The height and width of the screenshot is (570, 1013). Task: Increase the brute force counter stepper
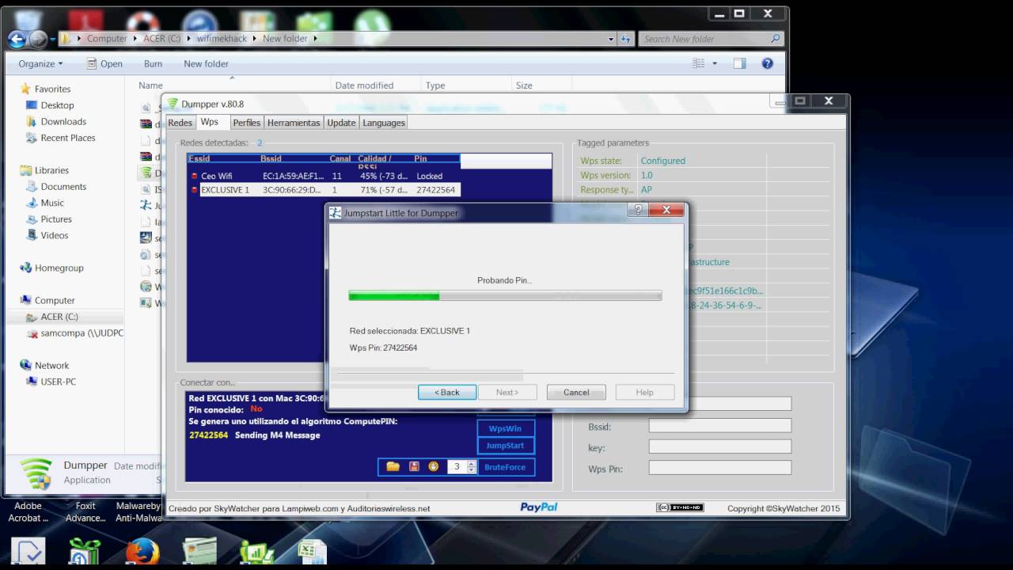[471, 464]
